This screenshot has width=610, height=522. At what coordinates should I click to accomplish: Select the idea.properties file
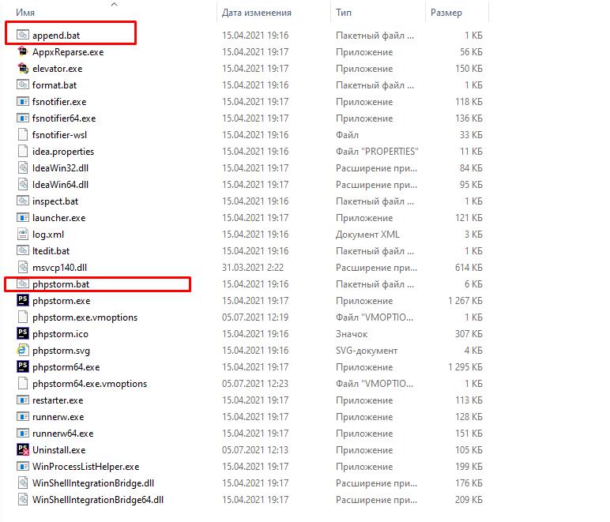click(63, 152)
